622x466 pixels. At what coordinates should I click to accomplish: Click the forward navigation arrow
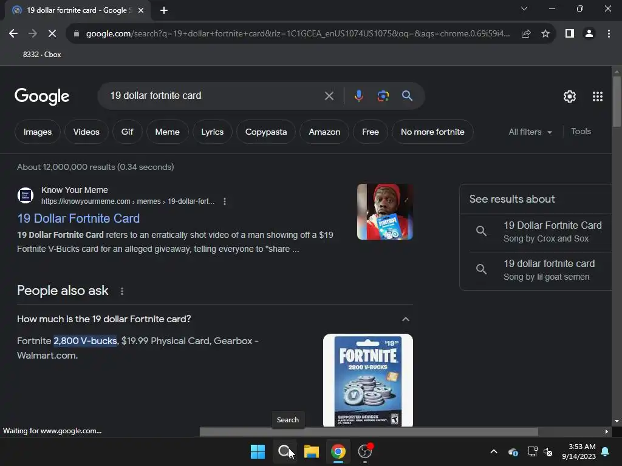tap(33, 34)
